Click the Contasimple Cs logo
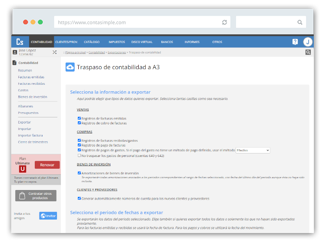Viewport: 326px width, 240px height. point(20,42)
